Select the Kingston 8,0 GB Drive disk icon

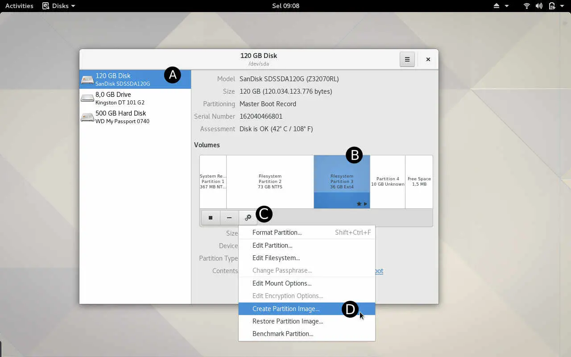coord(87,98)
